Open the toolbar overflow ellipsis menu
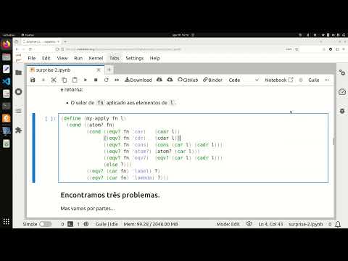This screenshot has height=261, width=348. (327, 80)
